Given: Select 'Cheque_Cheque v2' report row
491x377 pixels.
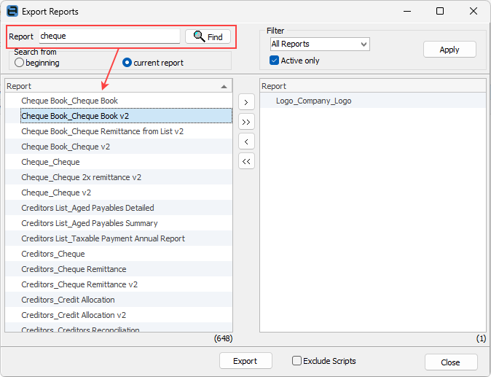Looking at the screenshot, I should click(x=118, y=193).
